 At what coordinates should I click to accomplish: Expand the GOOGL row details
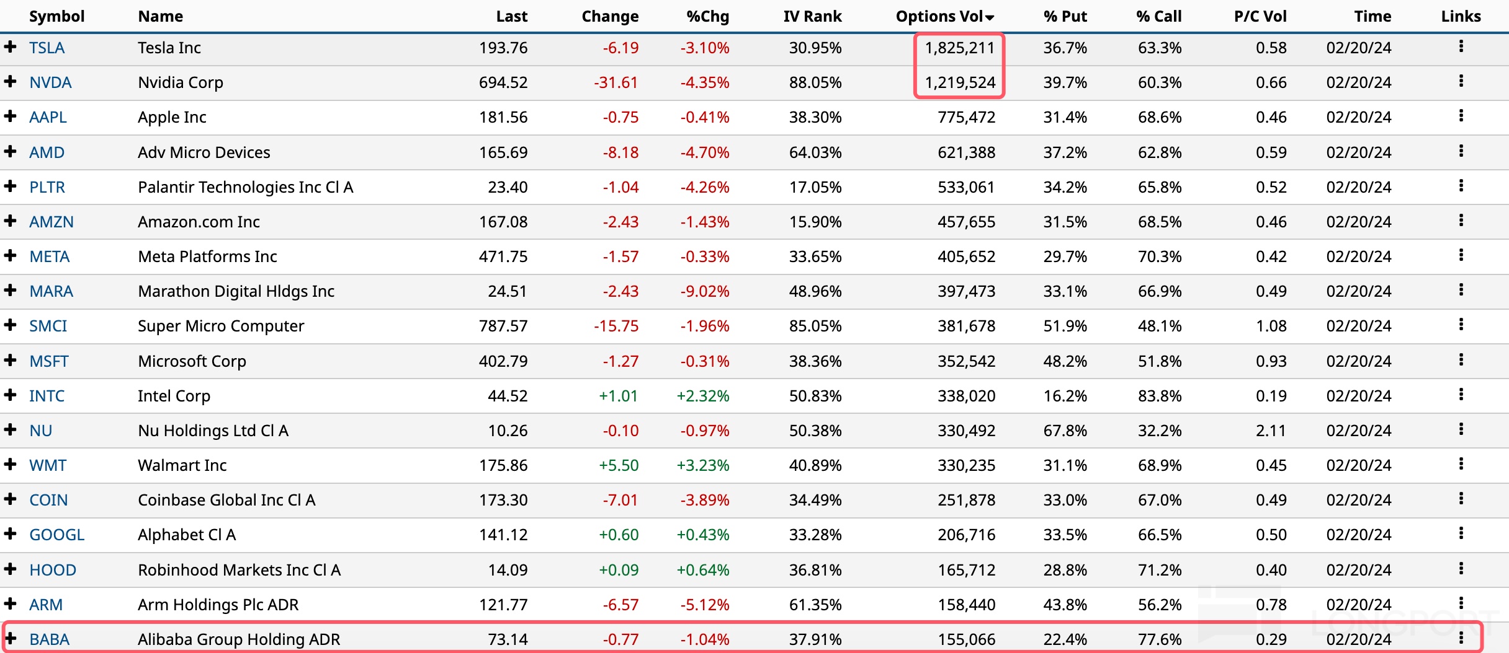(10, 533)
